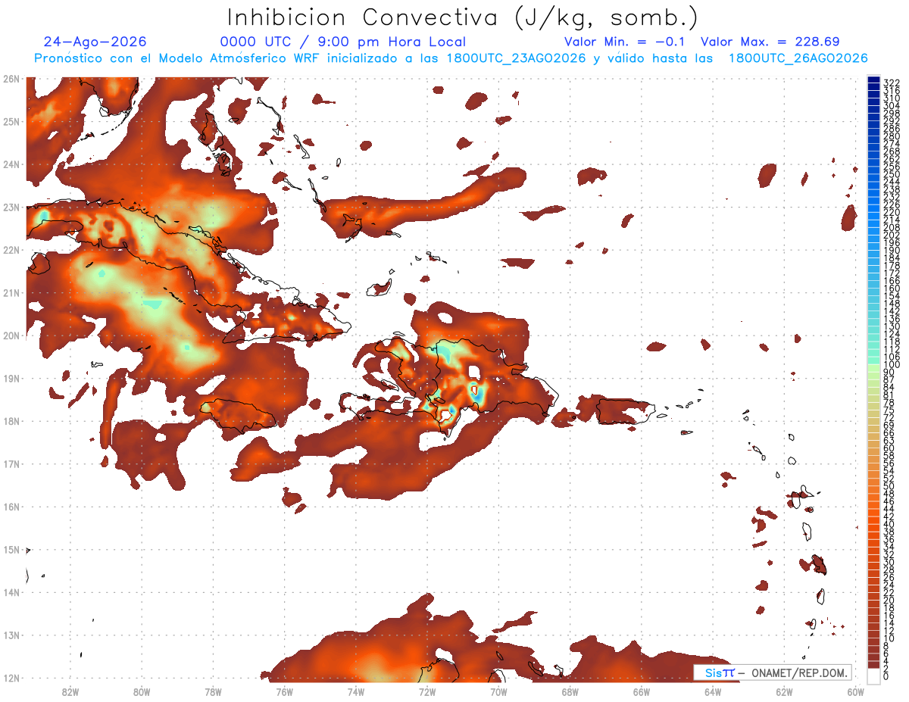Click the 70W longitude label
This screenshot has width=909, height=702.
point(498,691)
